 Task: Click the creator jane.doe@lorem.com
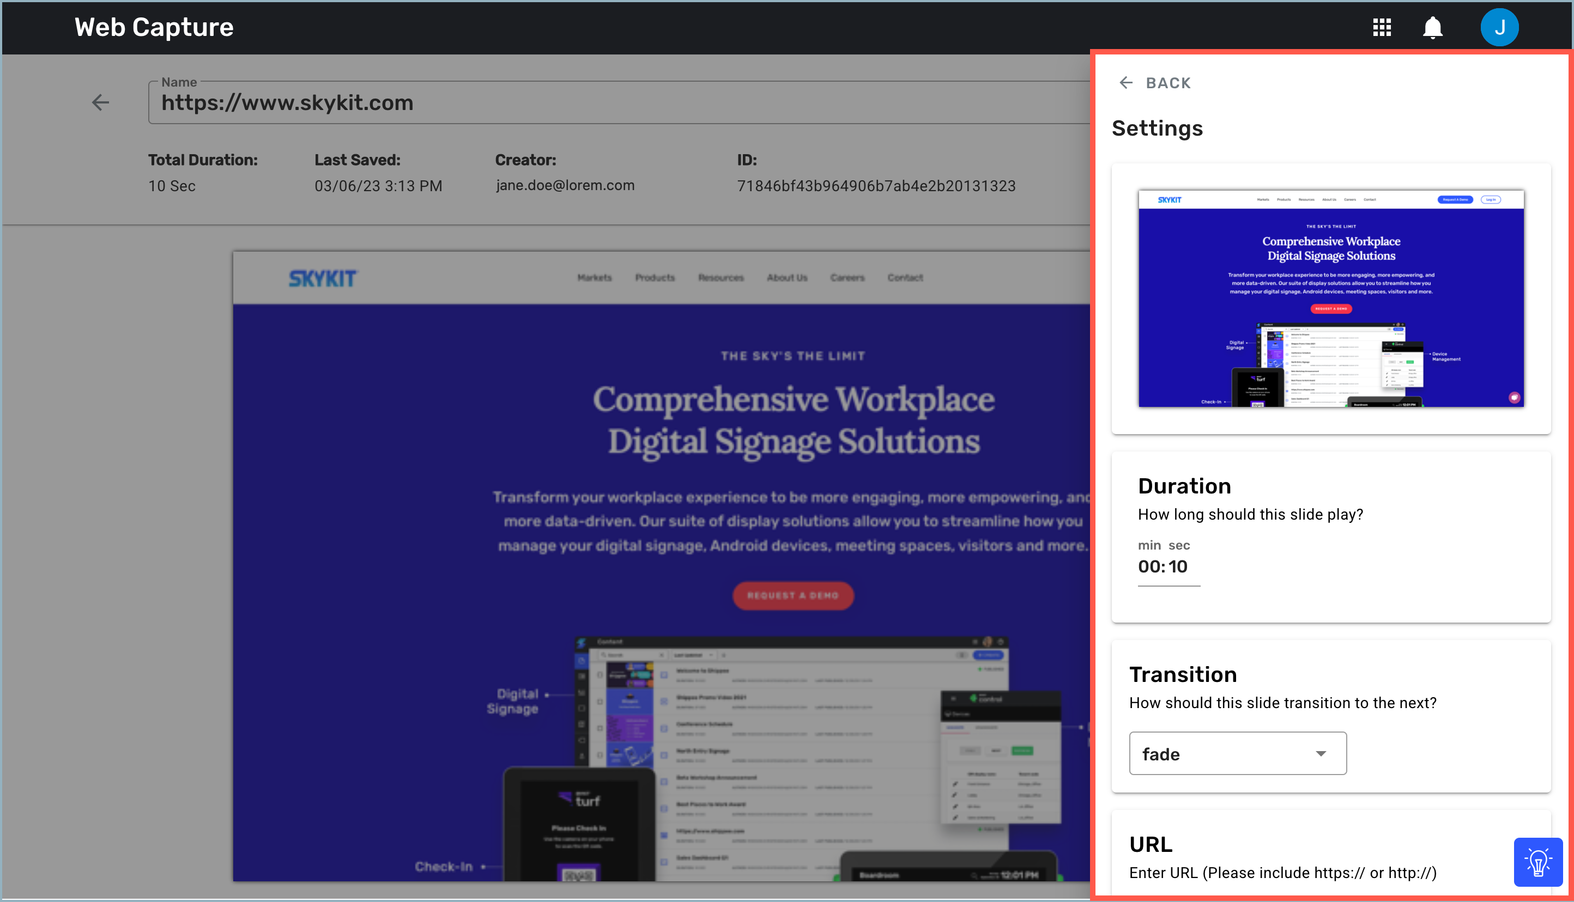click(565, 185)
